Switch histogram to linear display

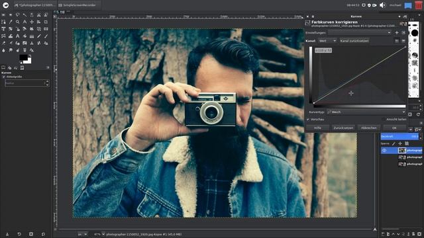397,41
